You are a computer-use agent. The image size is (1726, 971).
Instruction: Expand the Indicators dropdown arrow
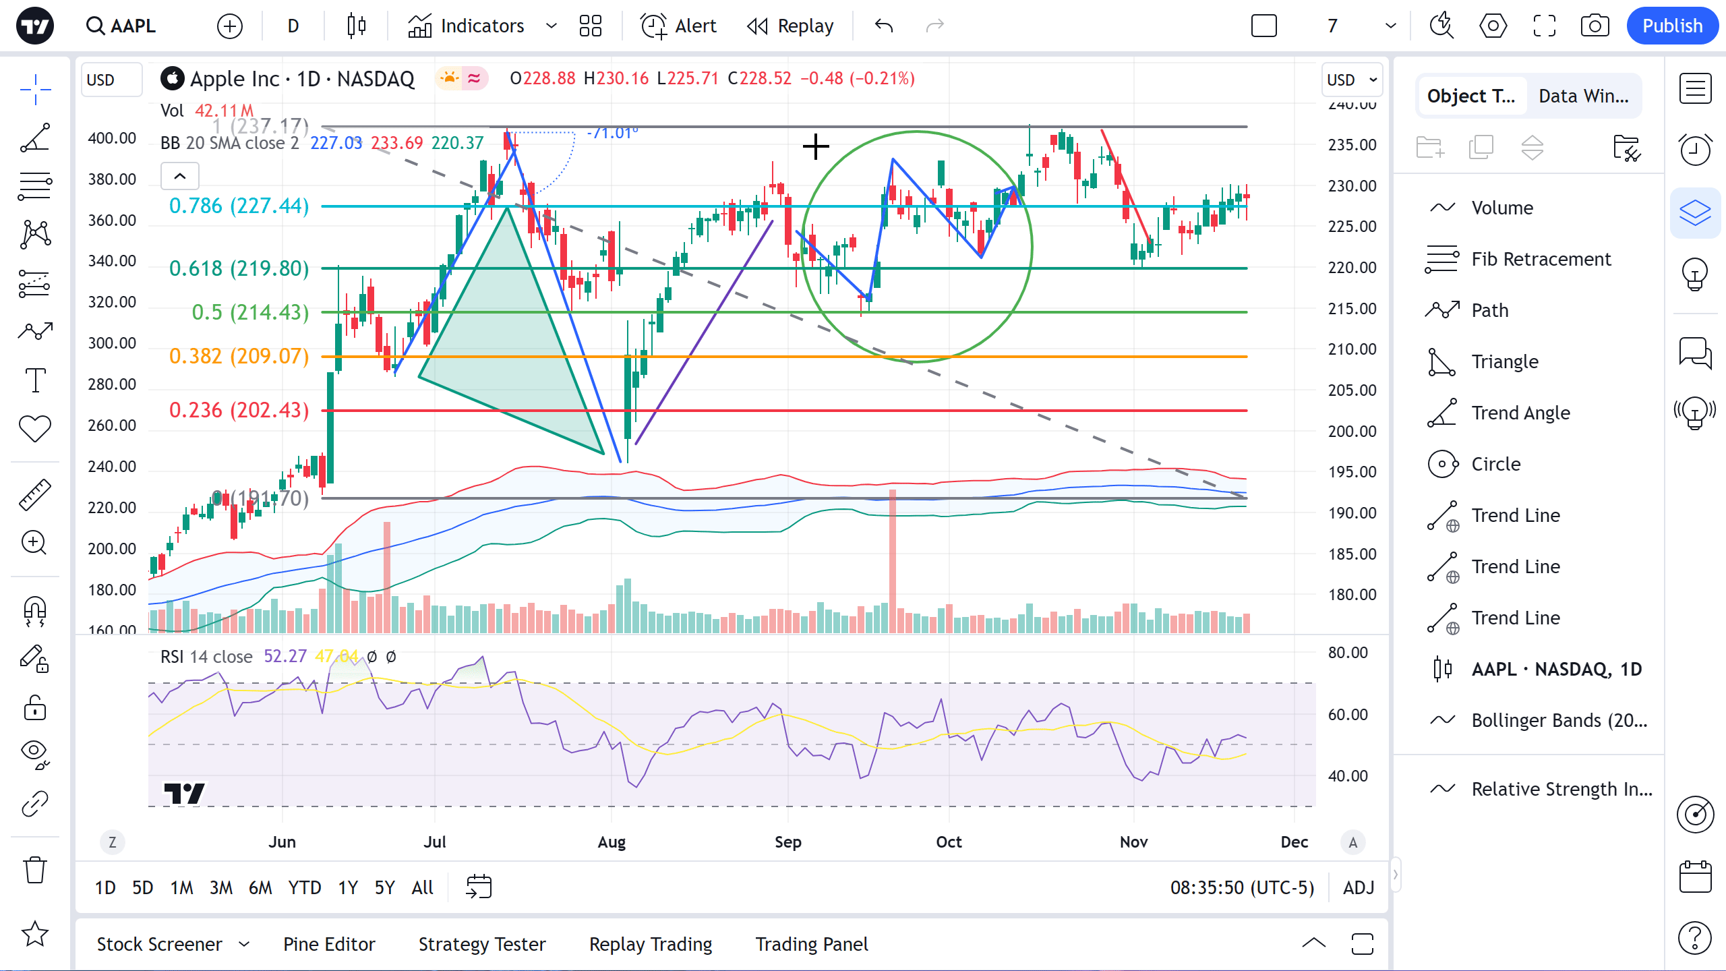[x=552, y=26]
